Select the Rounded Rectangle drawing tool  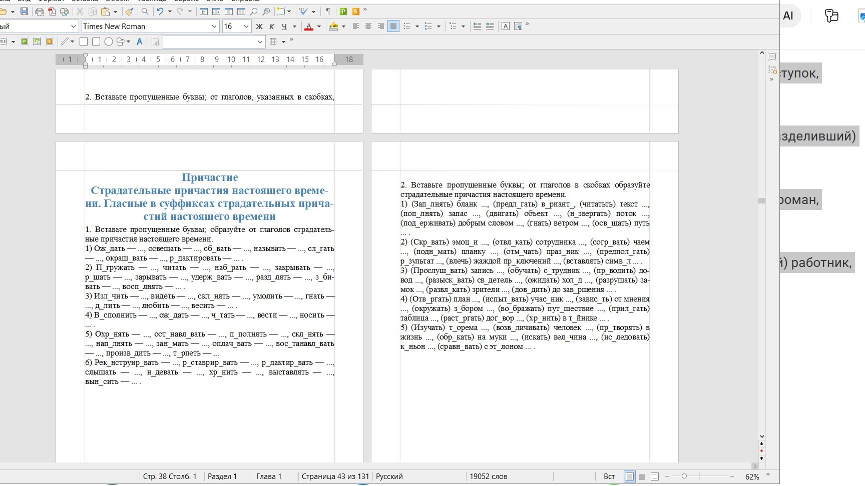click(96, 41)
